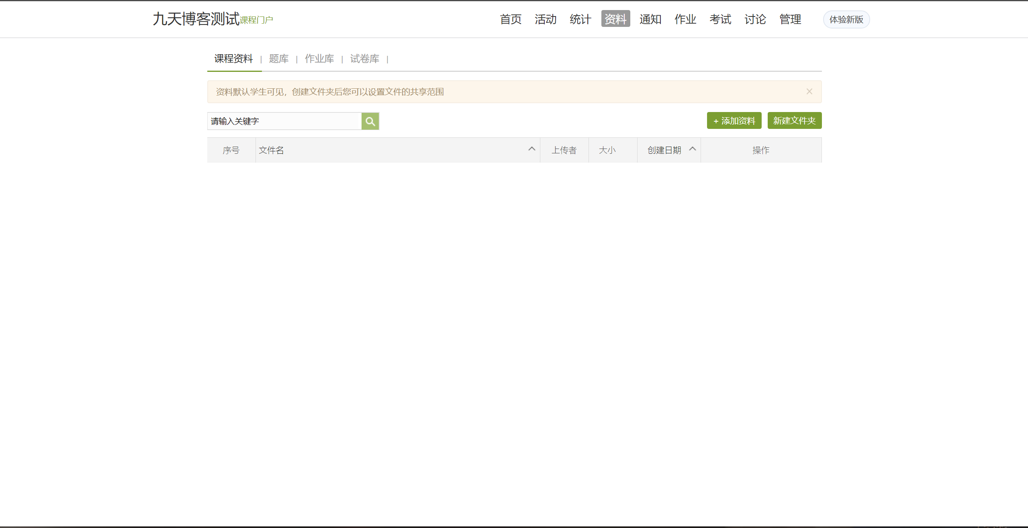Sort by creation date using arrow
1028x528 pixels.
692,149
